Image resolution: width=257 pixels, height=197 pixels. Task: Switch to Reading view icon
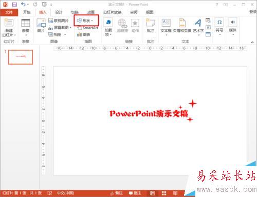175,193
